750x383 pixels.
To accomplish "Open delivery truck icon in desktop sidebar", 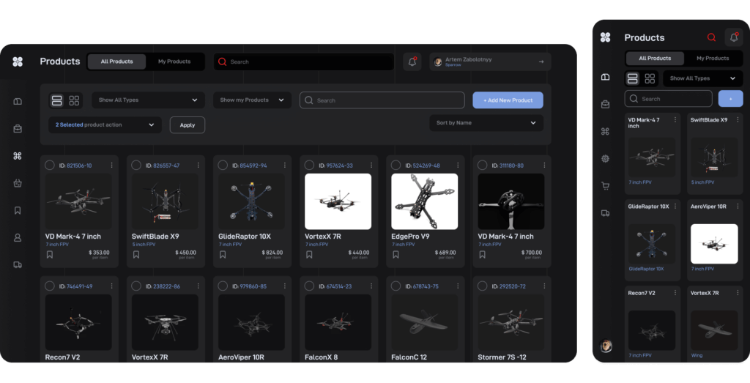I will [18, 264].
